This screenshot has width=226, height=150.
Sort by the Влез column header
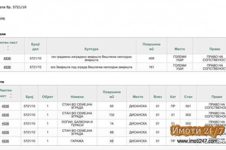click(157, 96)
